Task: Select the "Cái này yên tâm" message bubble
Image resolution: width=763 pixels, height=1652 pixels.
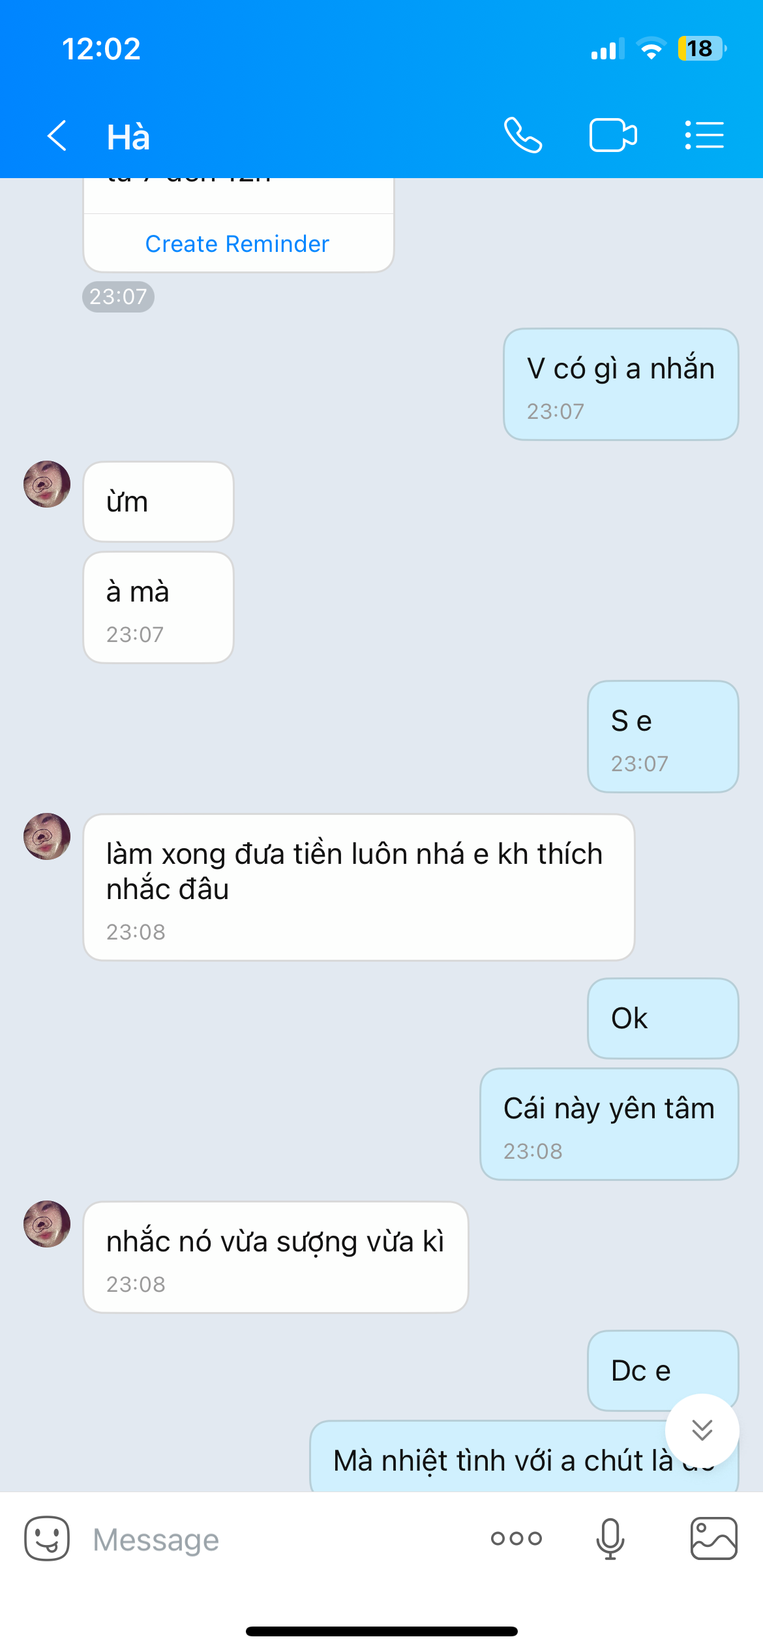Action: coord(608,1124)
